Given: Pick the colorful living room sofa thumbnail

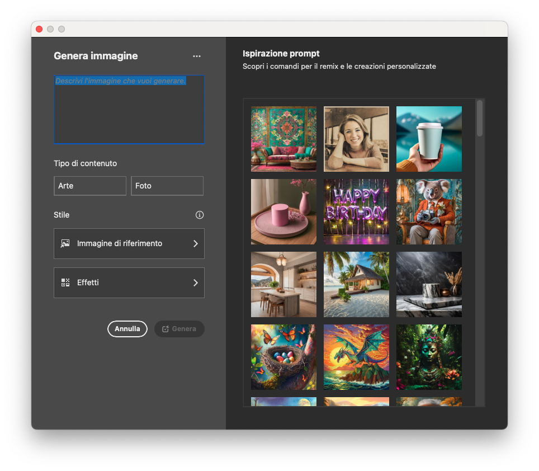Looking at the screenshot, I should coord(283,139).
